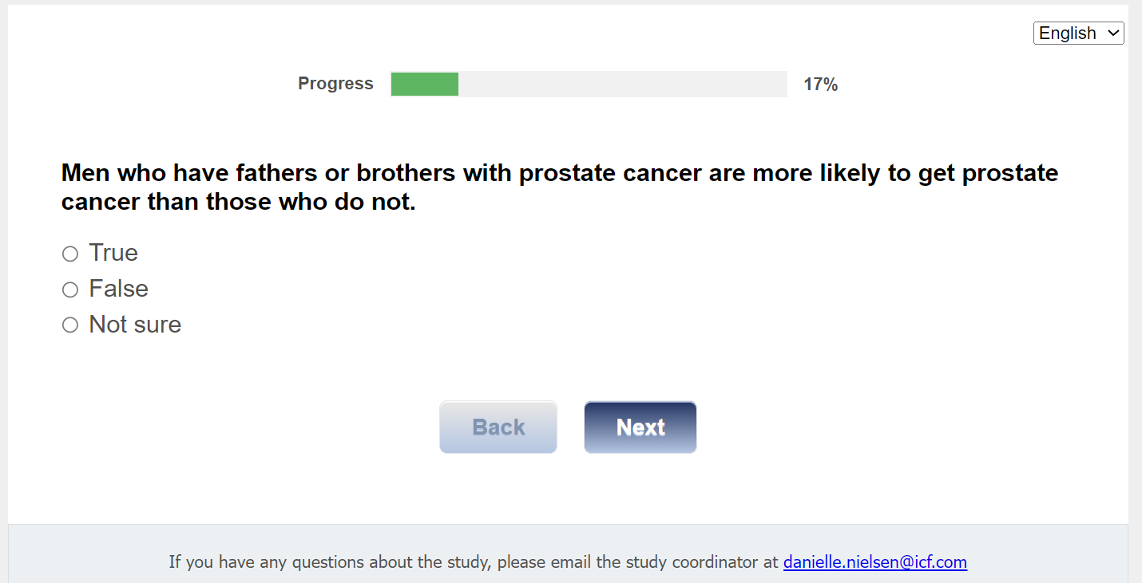Click the study coordinator footer sentence
The height and width of the screenshot is (583, 1142).
pyautogui.click(x=473, y=562)
